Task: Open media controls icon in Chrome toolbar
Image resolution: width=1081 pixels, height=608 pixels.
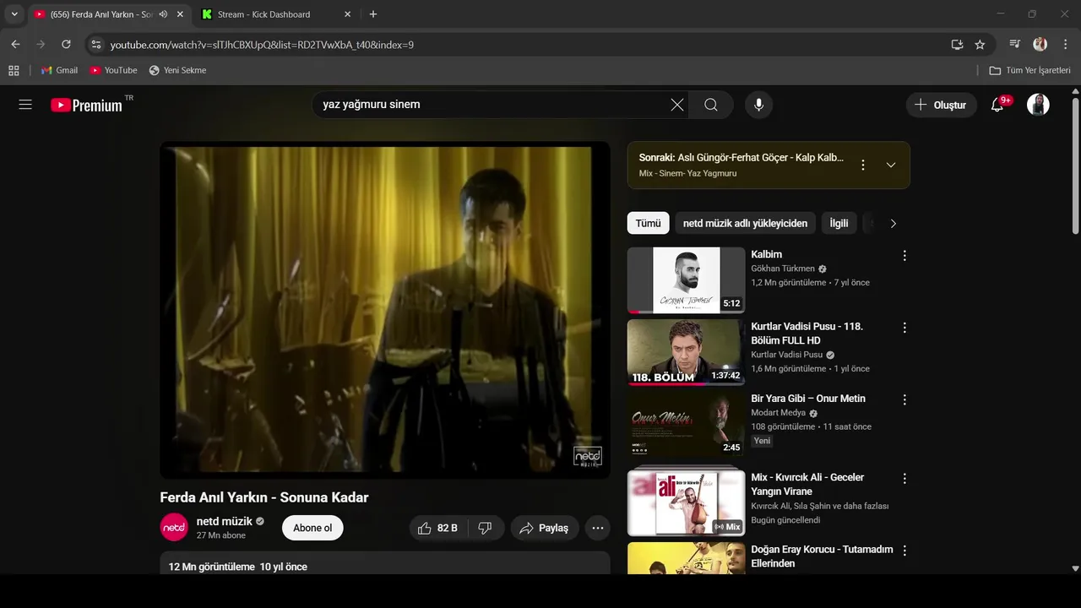Action: click(1015, 44)
